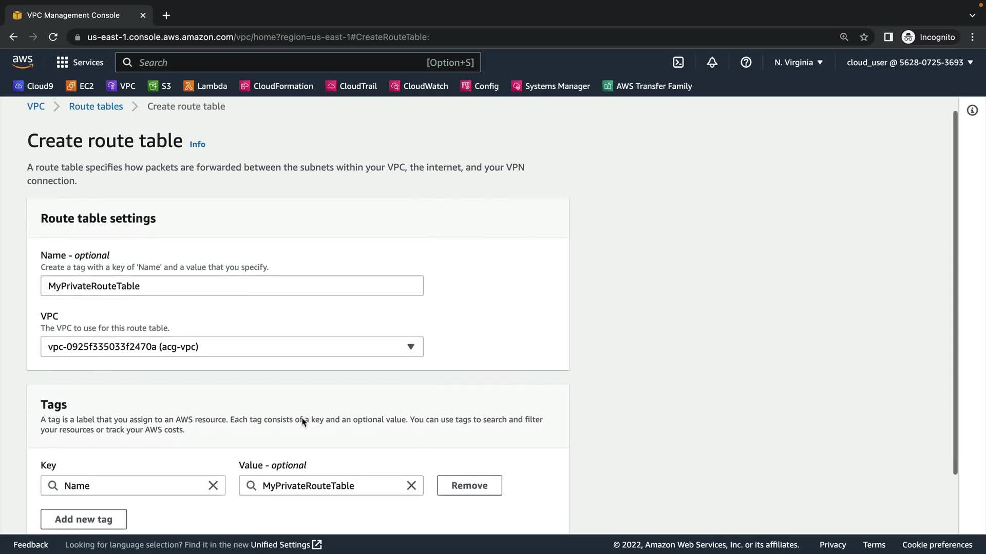Go to Route tables breadcrumb
This screenshot has height=554, width=986.
[x=96, y=106]
